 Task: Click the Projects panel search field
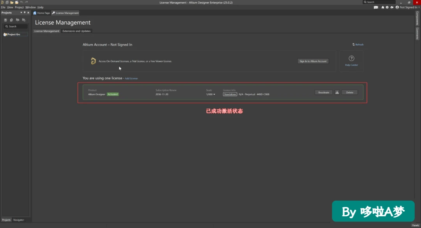point(16,27)
